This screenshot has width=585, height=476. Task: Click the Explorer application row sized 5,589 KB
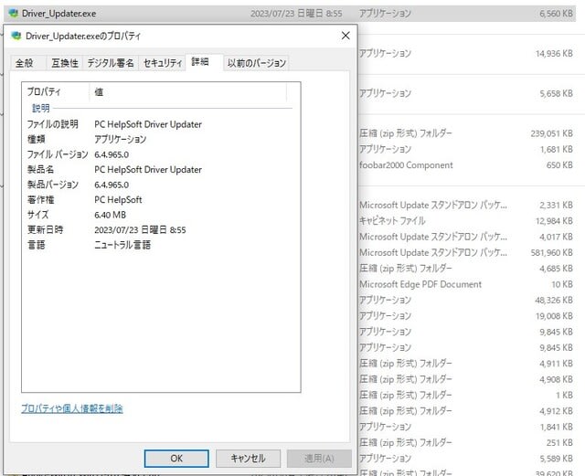coord(466,459)
